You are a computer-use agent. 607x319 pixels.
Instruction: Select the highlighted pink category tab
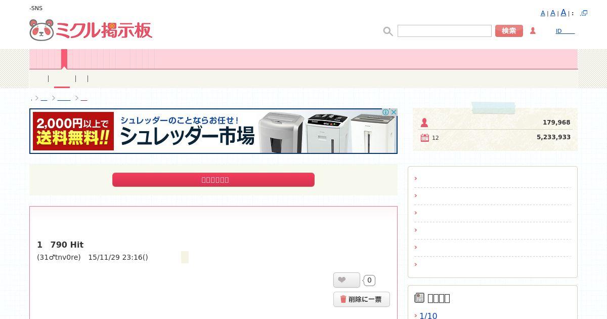click(x=64, y=59)
